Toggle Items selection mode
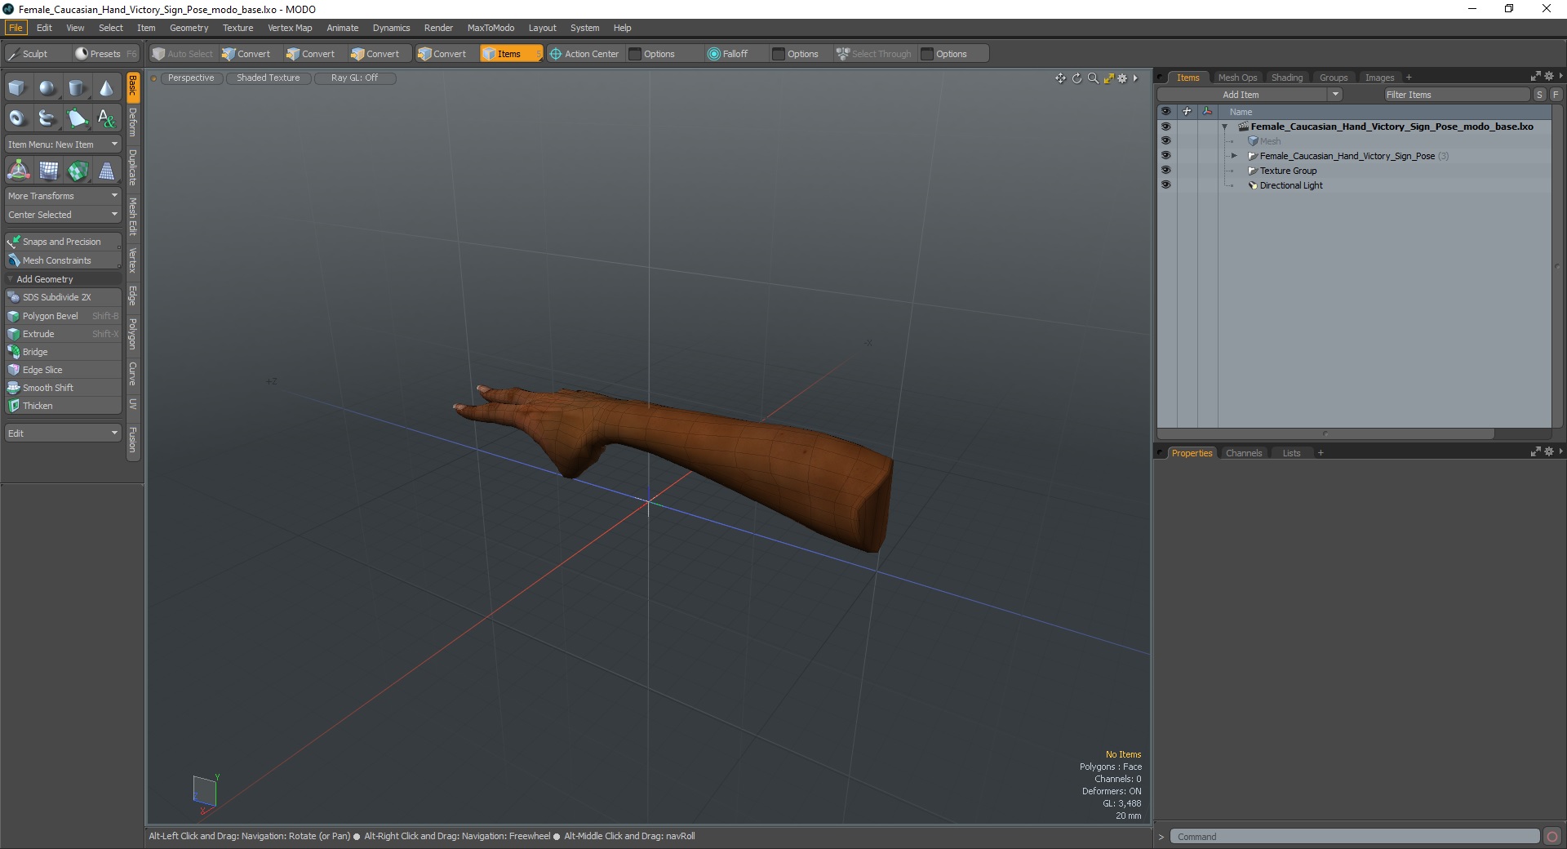This screenshot has height=849, width=1567. click(x=511, y=54)
